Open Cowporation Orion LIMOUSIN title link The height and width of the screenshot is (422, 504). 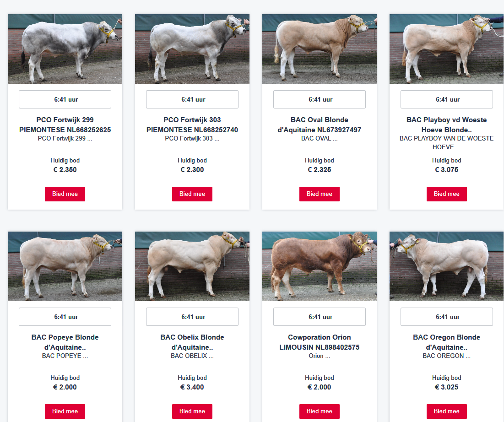point(320,342)
